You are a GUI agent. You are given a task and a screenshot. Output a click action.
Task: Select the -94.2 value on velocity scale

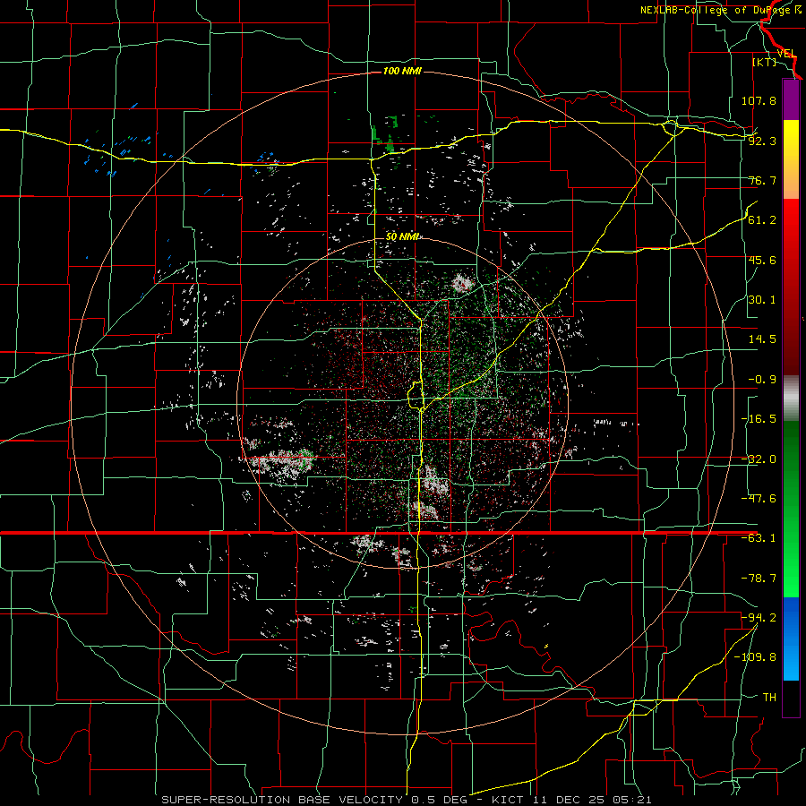tap(759, 617)
